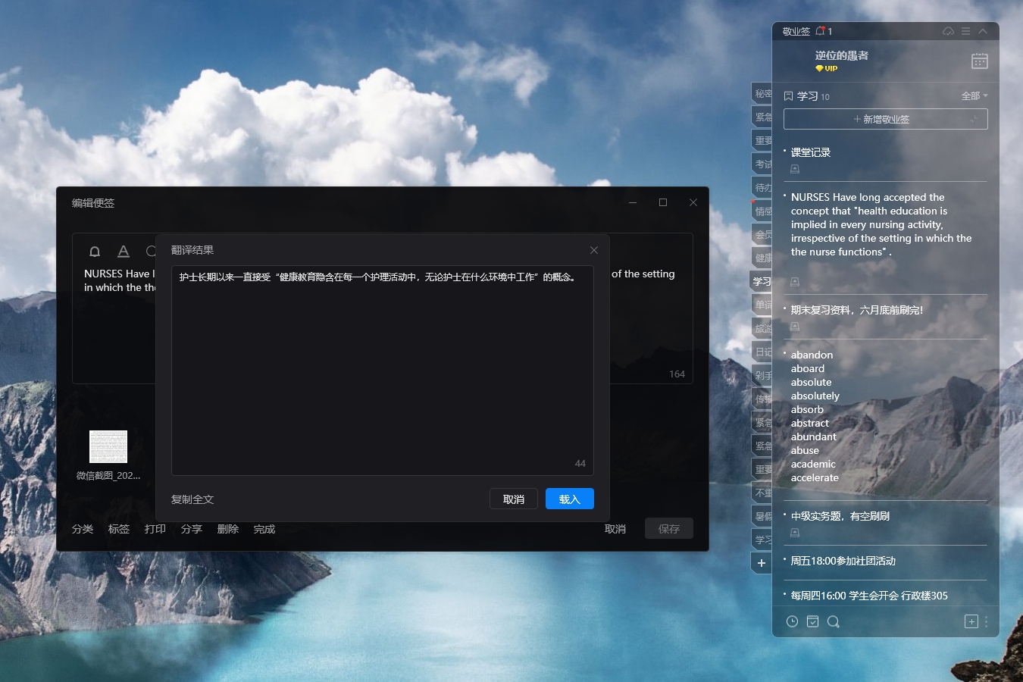Click 完成 in the editor's bottom bar
1023x682 pixels.
(x=264, y=529)
